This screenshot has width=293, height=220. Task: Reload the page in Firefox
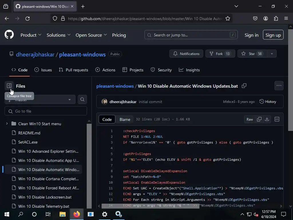[x=27, y=19]
